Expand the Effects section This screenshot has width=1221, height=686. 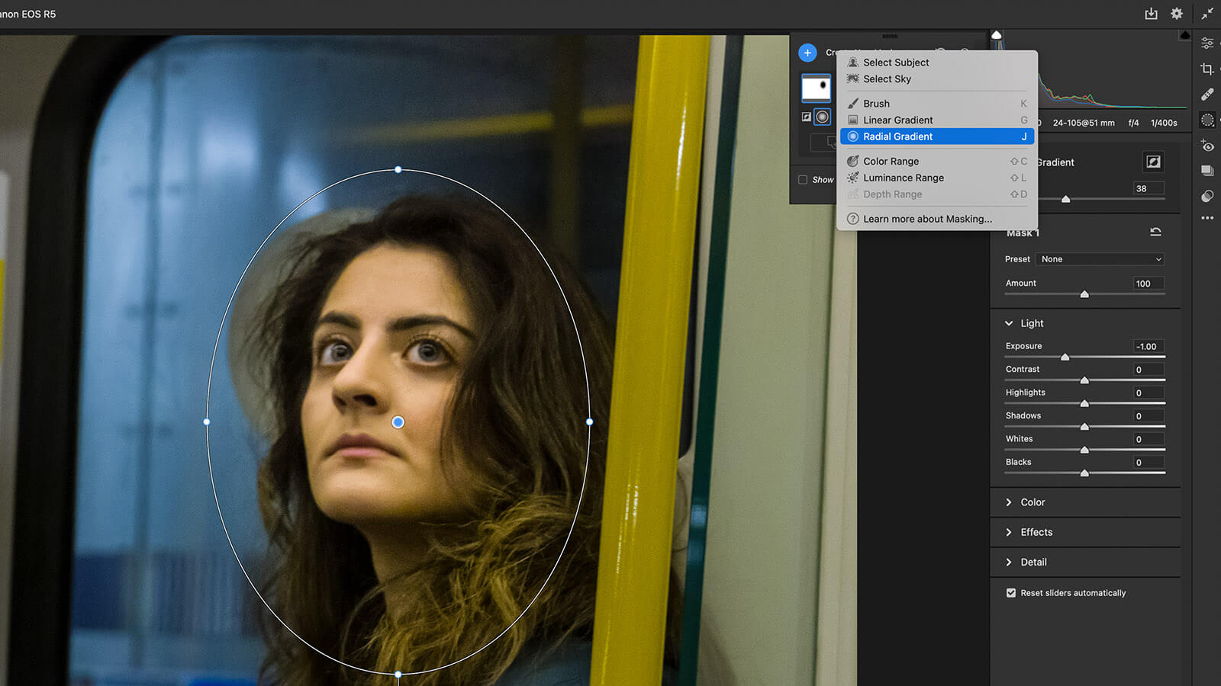(1009, 532)
